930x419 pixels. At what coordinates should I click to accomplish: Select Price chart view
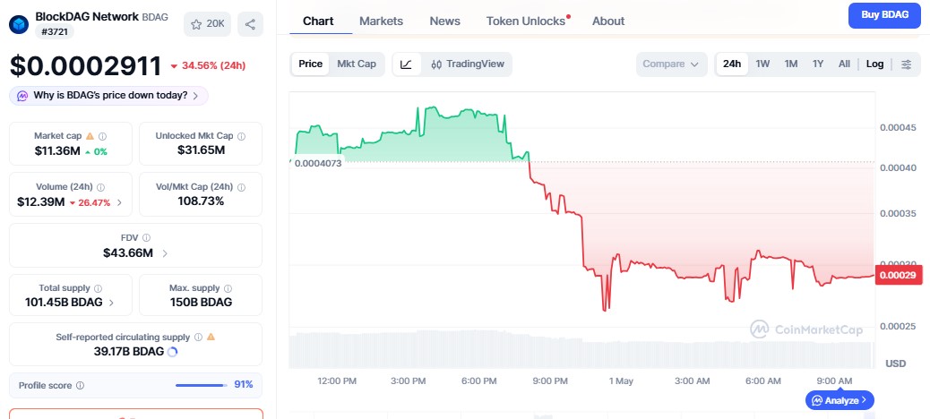[x=310, y=64]
